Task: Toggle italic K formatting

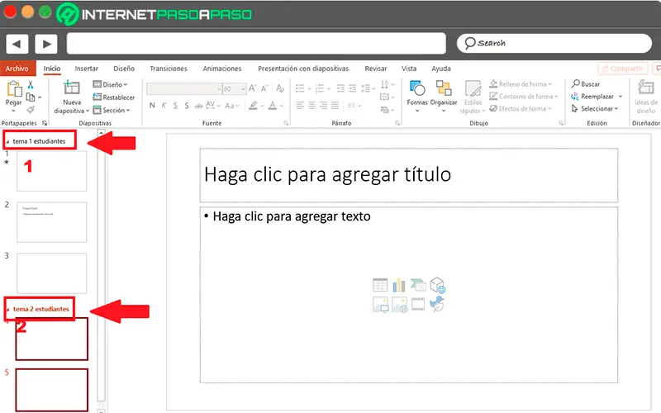Action: 164,106
